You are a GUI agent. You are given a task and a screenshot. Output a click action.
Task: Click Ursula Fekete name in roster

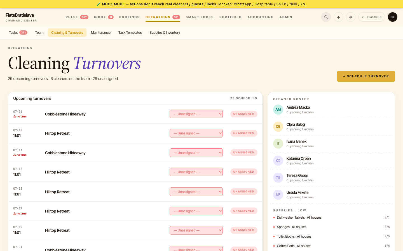pos(297,192)
